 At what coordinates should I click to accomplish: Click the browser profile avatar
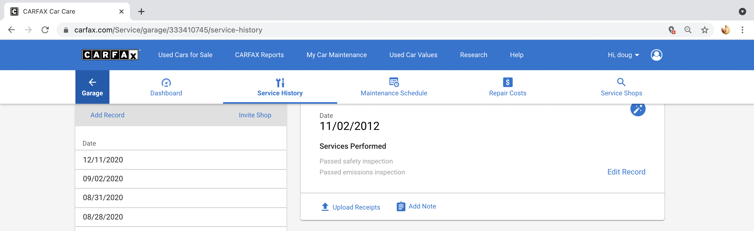726,30
